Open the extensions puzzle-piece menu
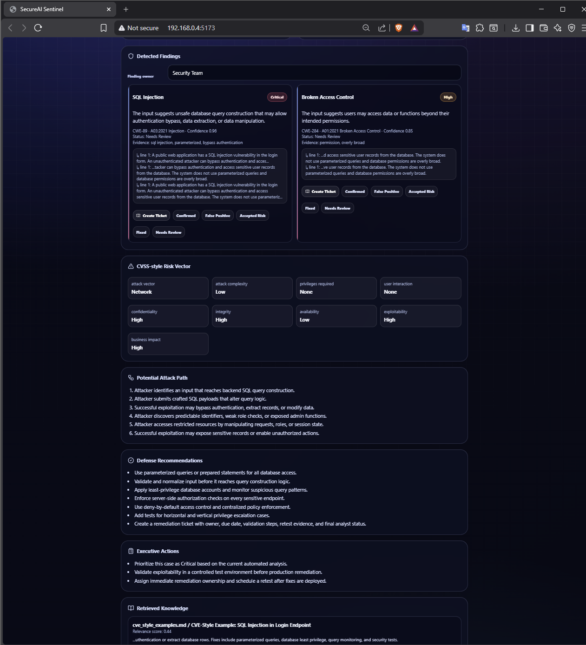Screen dimensions: 586x645 coord(480,28)
